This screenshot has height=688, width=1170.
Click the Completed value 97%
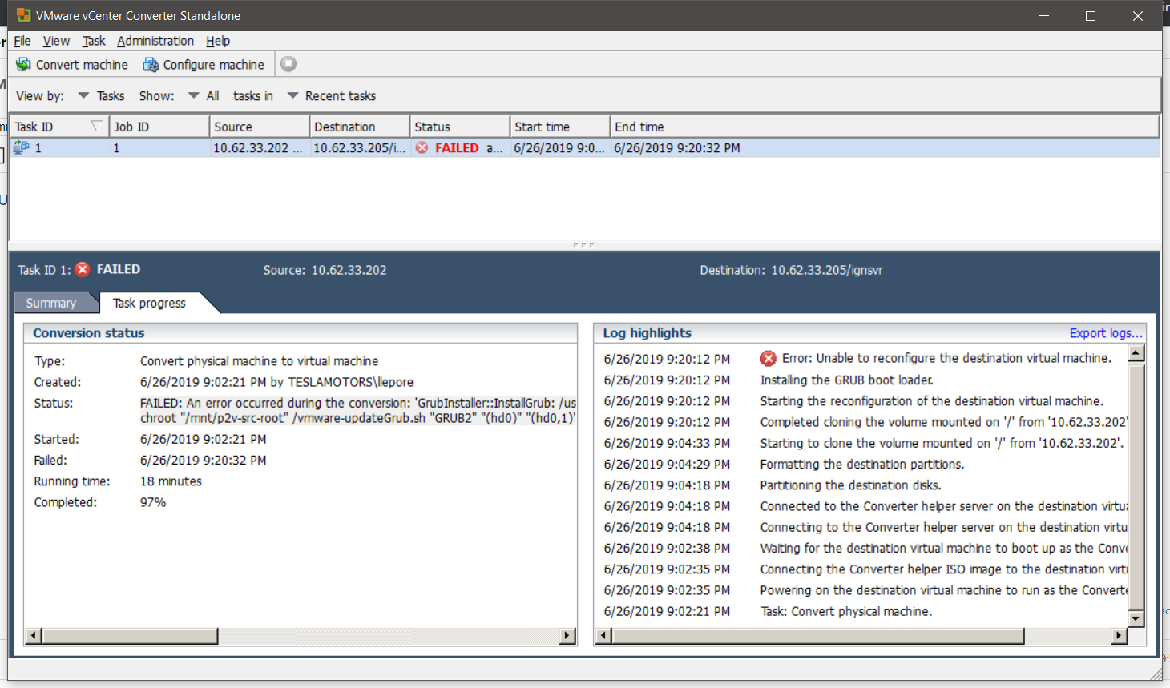click(153, 502)
